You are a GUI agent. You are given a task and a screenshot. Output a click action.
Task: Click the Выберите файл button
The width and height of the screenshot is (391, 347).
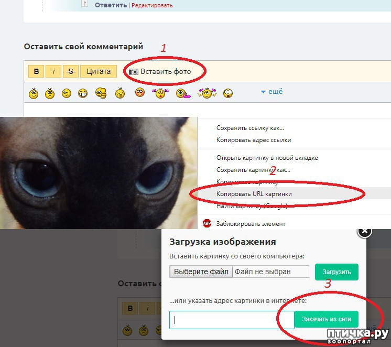coord(201,272)
